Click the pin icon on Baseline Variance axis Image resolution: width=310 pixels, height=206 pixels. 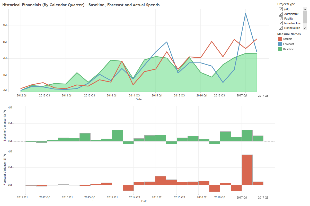pyautogui.click(x=4, y=111)
